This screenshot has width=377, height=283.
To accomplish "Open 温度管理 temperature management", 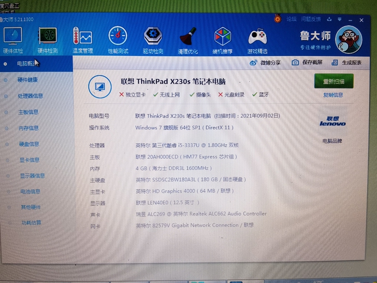I will pos(83,40).
